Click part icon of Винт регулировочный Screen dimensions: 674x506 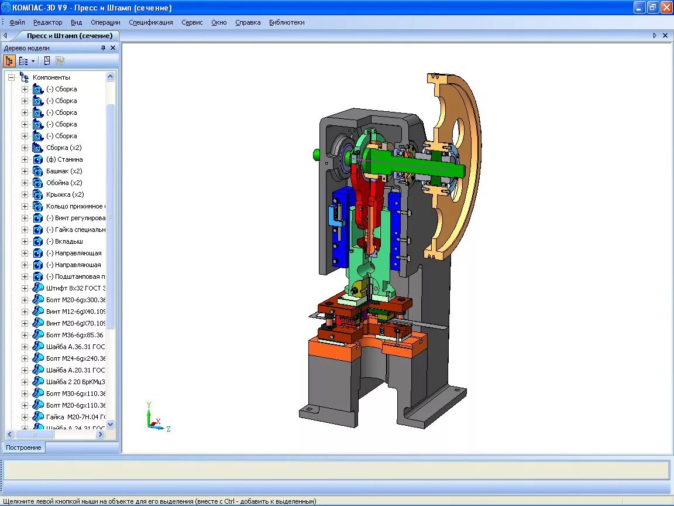click(38, 218)
